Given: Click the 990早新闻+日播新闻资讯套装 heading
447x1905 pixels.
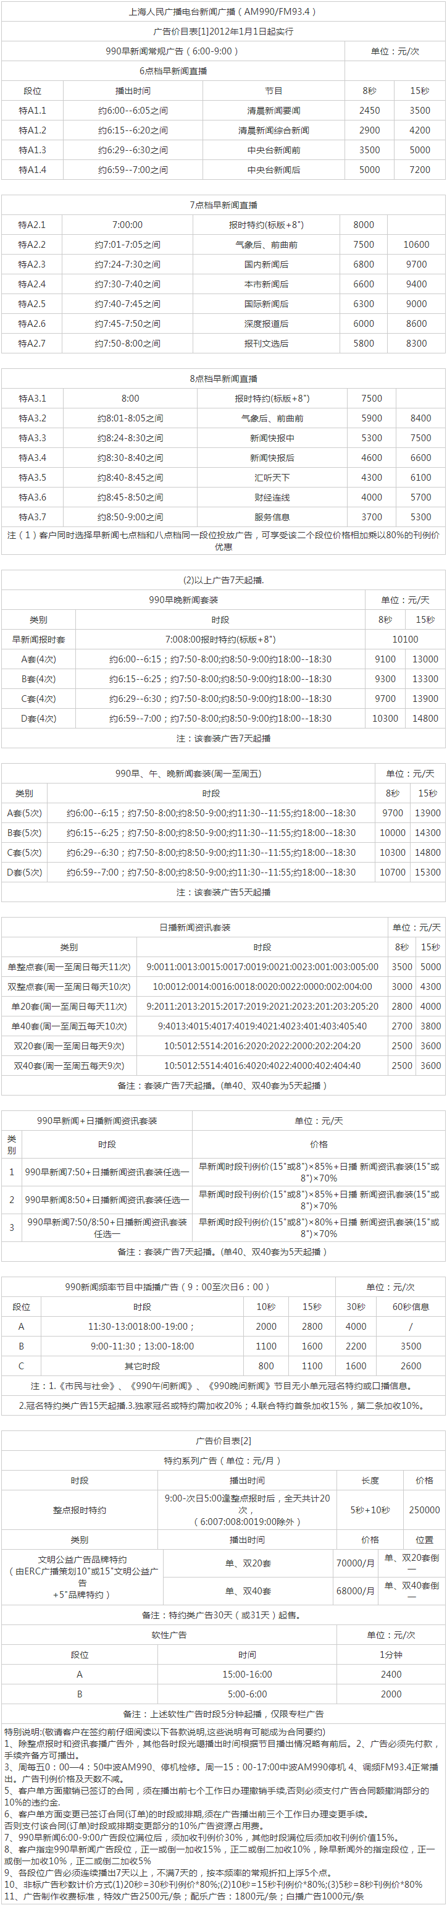Looking at the screenshot, I should (97, 1121).
